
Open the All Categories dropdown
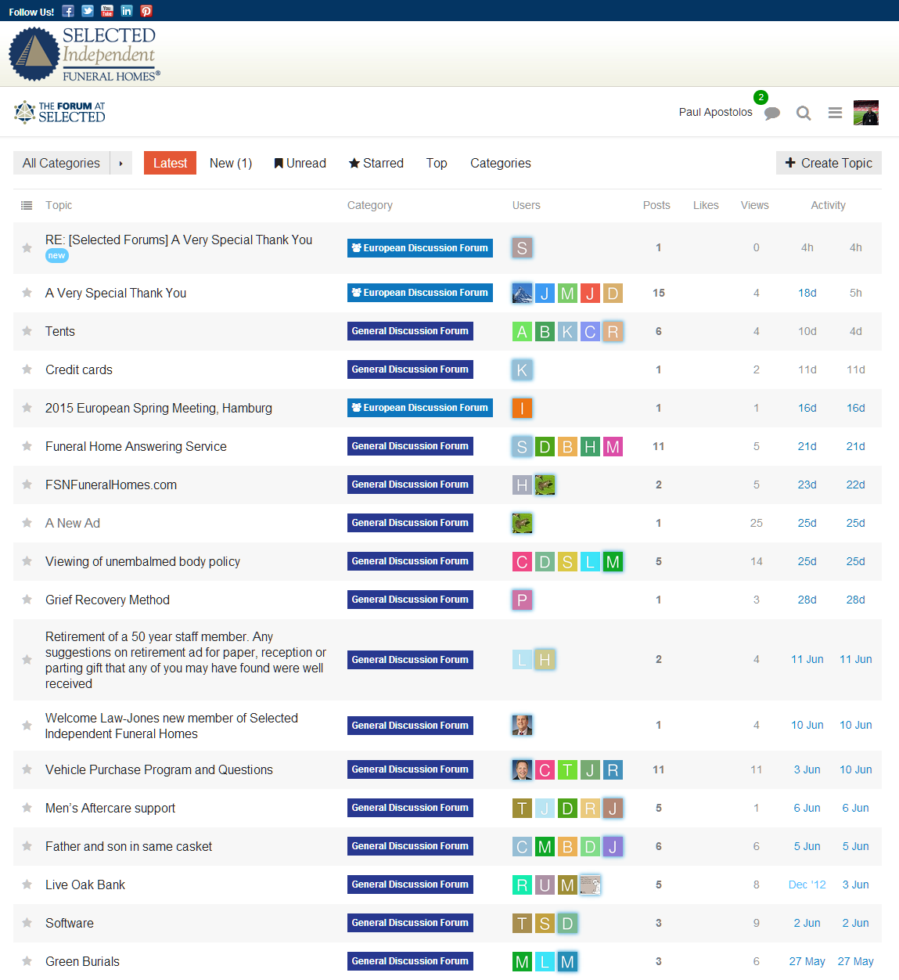61,163
